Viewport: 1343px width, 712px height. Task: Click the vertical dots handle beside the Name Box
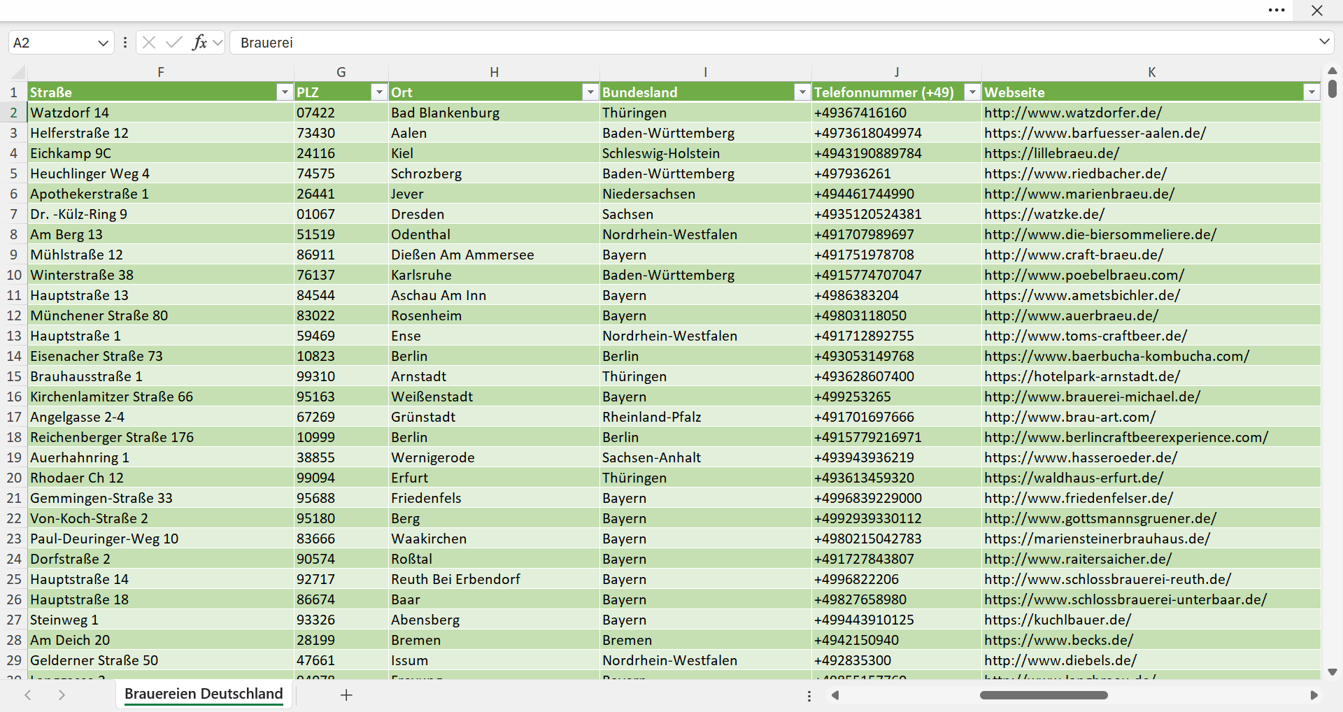pyautogui.click(x=125, y=43)
